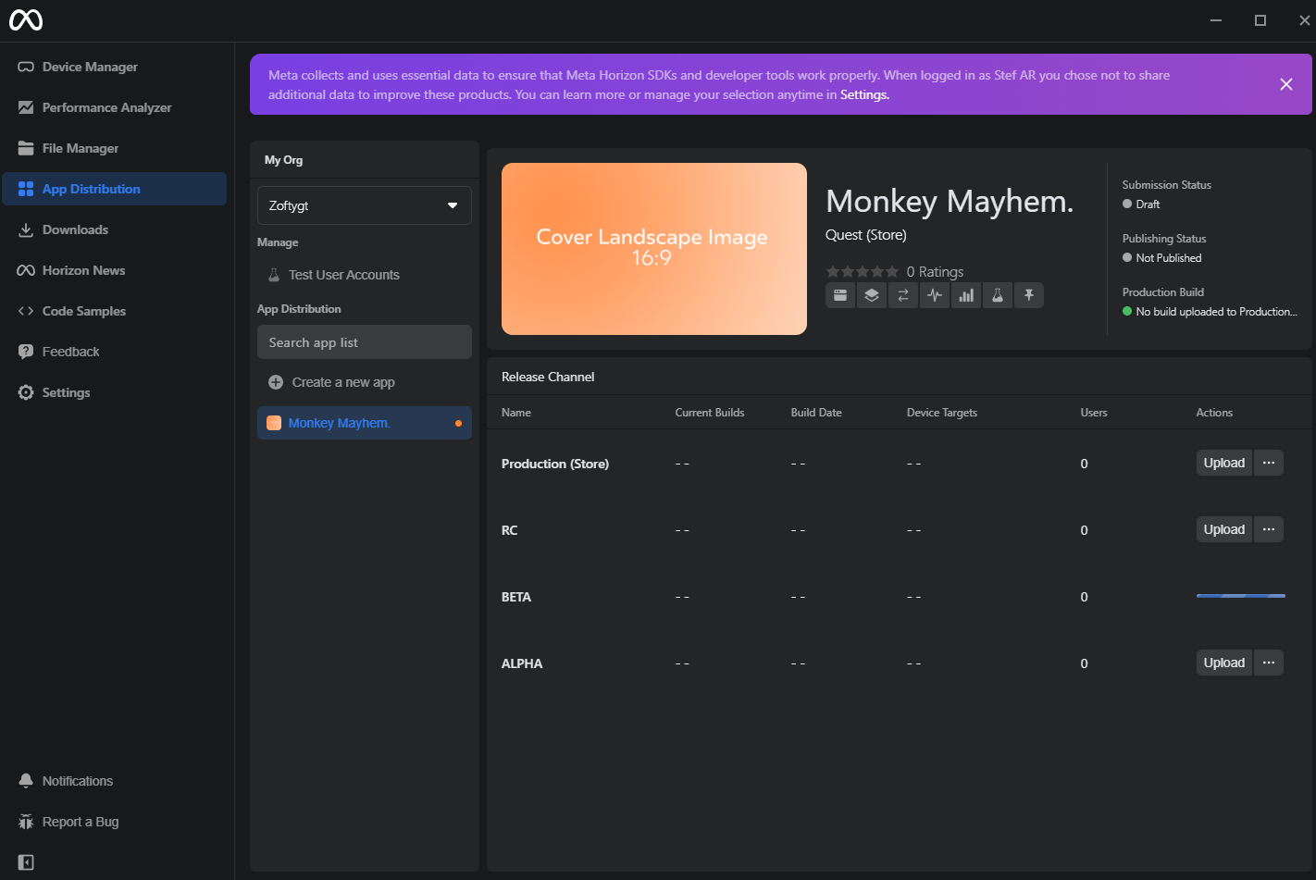Click Create a new app
Image resolution: width=1316 pixels, height=880 pixels.
click(x=365, y=382)
